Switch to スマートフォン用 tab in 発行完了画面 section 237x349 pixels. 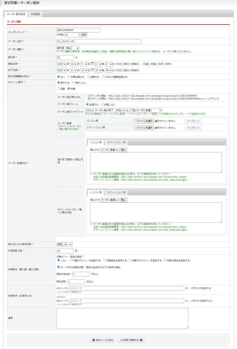point(116,142)
